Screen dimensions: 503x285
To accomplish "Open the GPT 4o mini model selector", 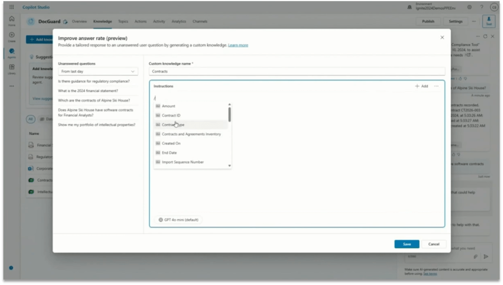I will (178, 220).
